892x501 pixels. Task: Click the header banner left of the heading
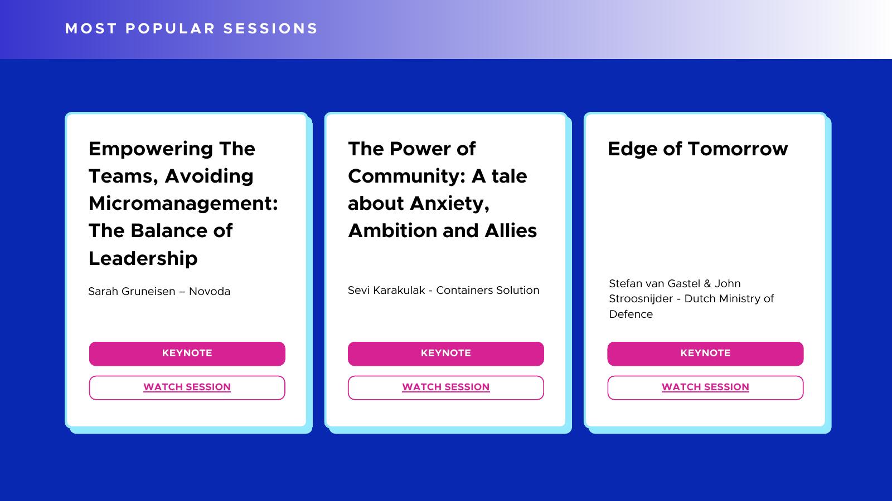31,29
